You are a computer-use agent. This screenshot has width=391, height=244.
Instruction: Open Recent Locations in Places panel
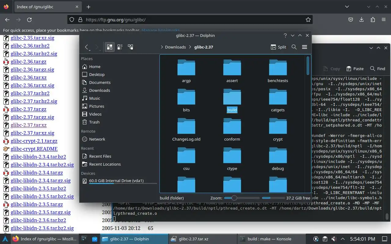(119, 164)
